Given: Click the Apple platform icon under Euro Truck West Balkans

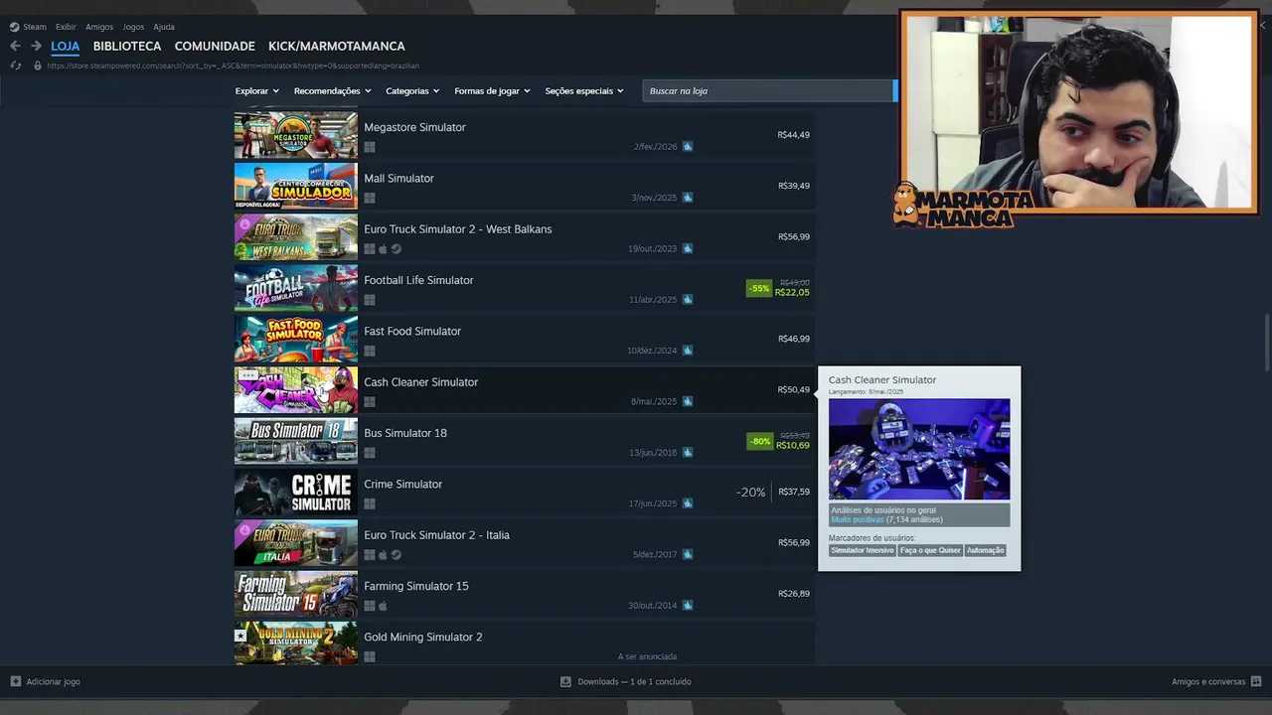Looking at the screenshot, I should (x=383, y=249).
